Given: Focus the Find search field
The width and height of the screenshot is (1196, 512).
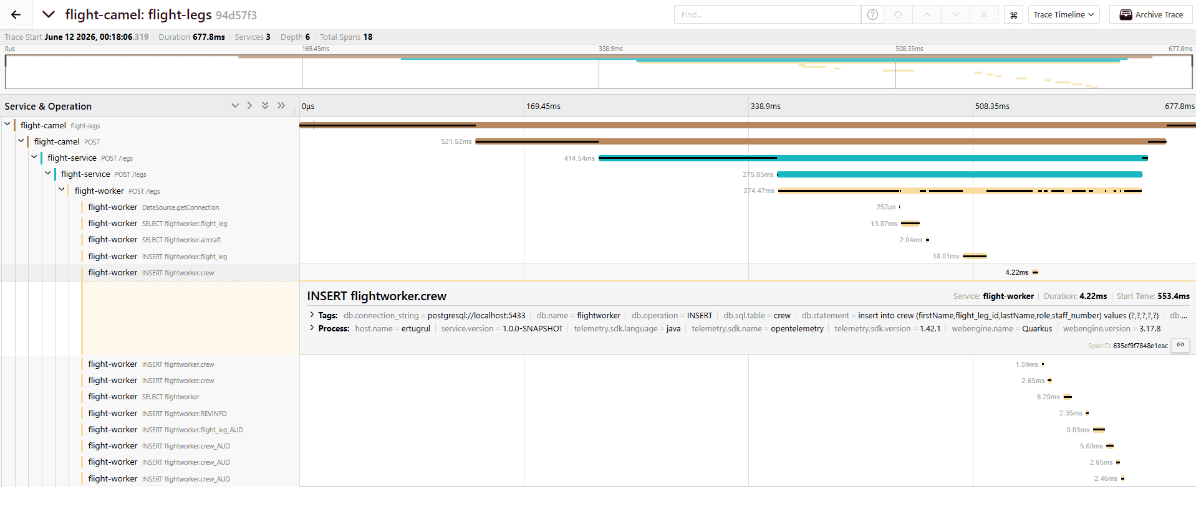Looking at the screenshot, I should (x=768, y=14).
